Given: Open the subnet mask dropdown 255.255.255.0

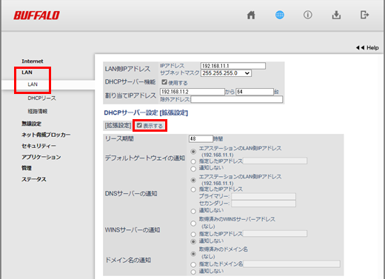Looking at the screenshot, I should 226,73.
